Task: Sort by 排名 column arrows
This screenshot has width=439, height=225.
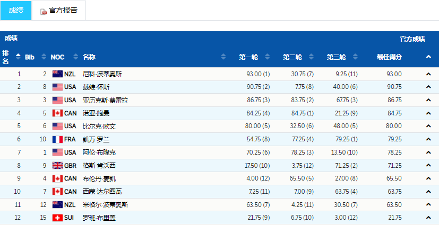Action: point(18,57)
